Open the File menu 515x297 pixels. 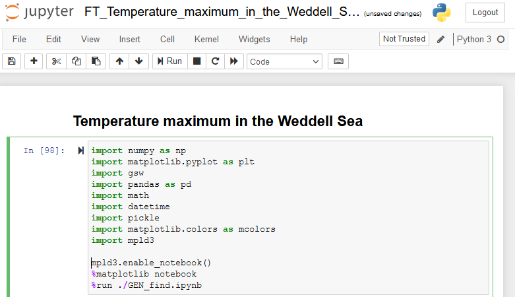pos(19,39)
